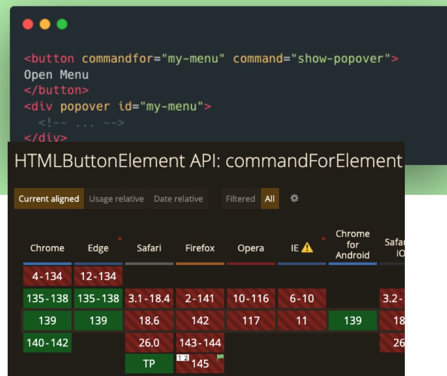Toggle Current aligned view mode

click(x=48, y=198)
